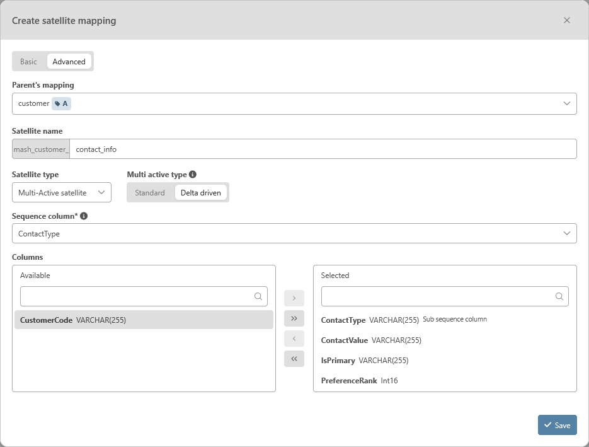Switch to the Basic tab
This screenshot has width=589, height=447.
(x=28, y=62)
